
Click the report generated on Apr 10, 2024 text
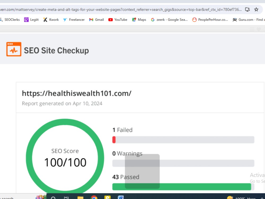pyautogui.click(x=62, y=103)
